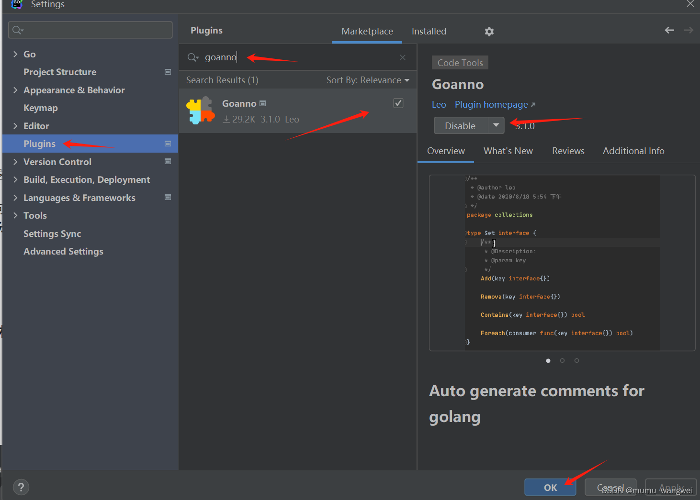Open the Plugin homepage link
700x500 pixels.
(x=495, y=104)
